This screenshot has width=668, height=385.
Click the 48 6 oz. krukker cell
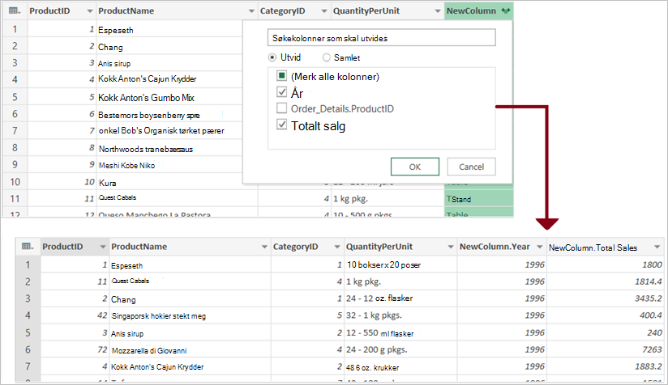coord(400,366)
